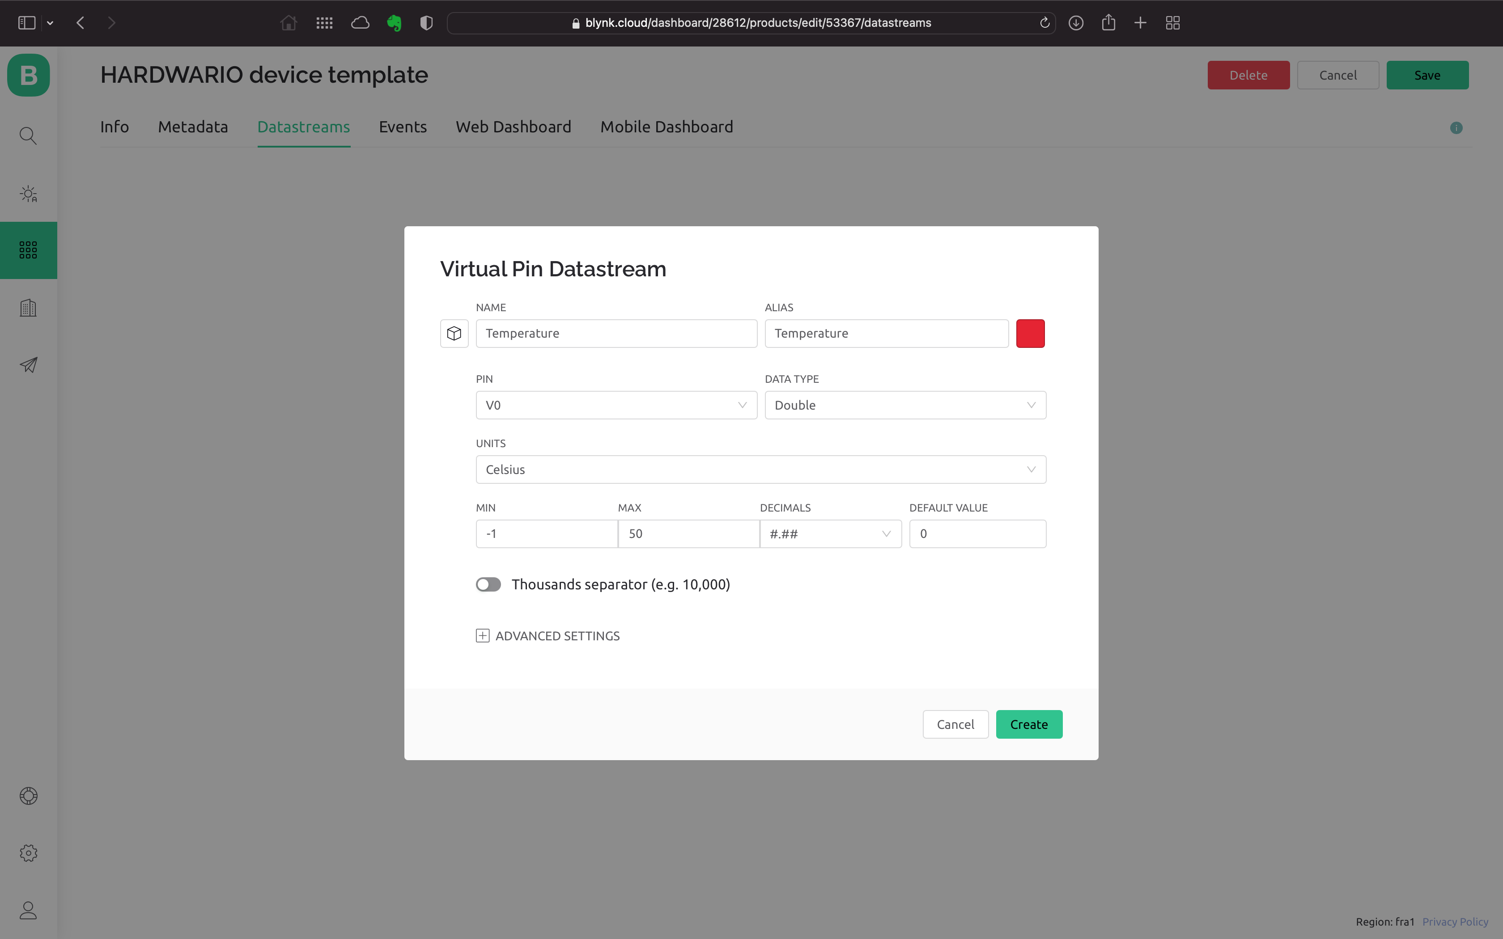Click the browser home icon
1503x939 pixels.
click(289, 23)
